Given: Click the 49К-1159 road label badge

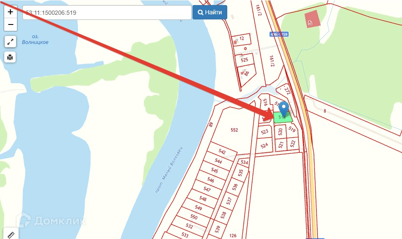Looking at the screenshot, I should (x=279, y=34).
